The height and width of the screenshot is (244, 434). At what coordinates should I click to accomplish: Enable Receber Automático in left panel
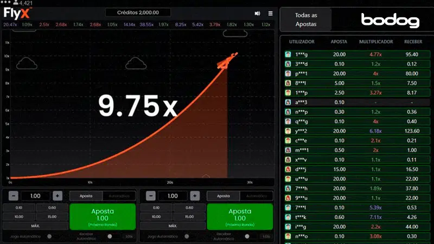[x=111, y=236]
